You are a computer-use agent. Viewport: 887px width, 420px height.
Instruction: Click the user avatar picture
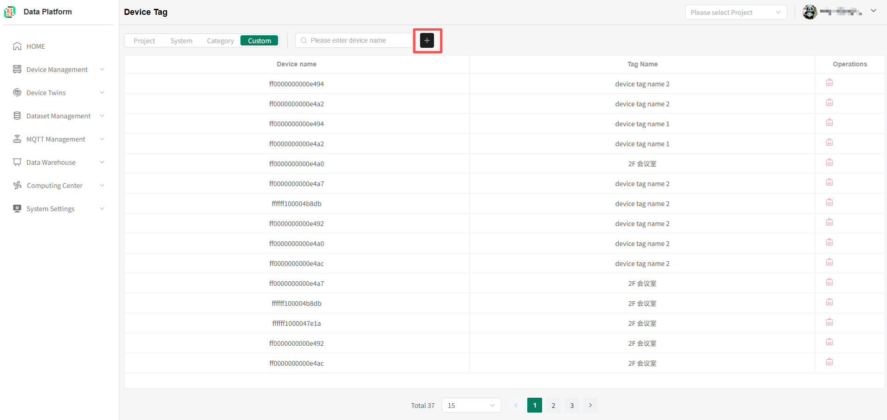click(809, 12)
